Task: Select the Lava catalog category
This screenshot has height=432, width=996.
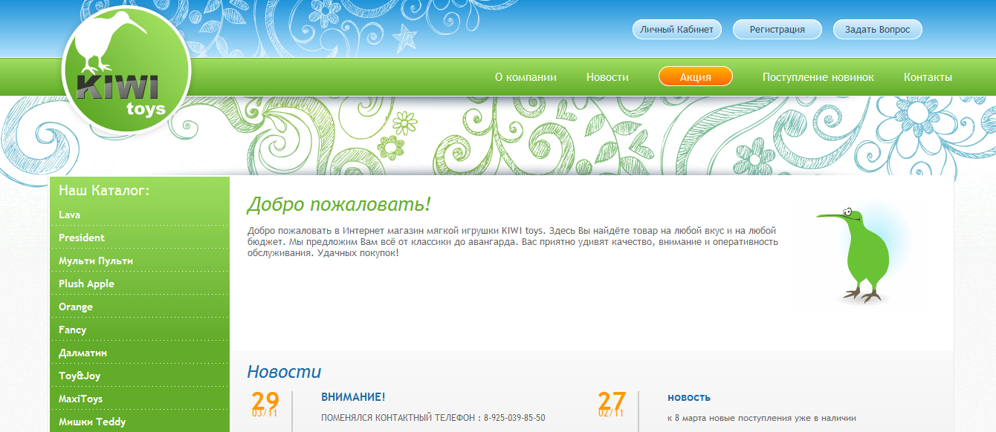Action: 69,214
